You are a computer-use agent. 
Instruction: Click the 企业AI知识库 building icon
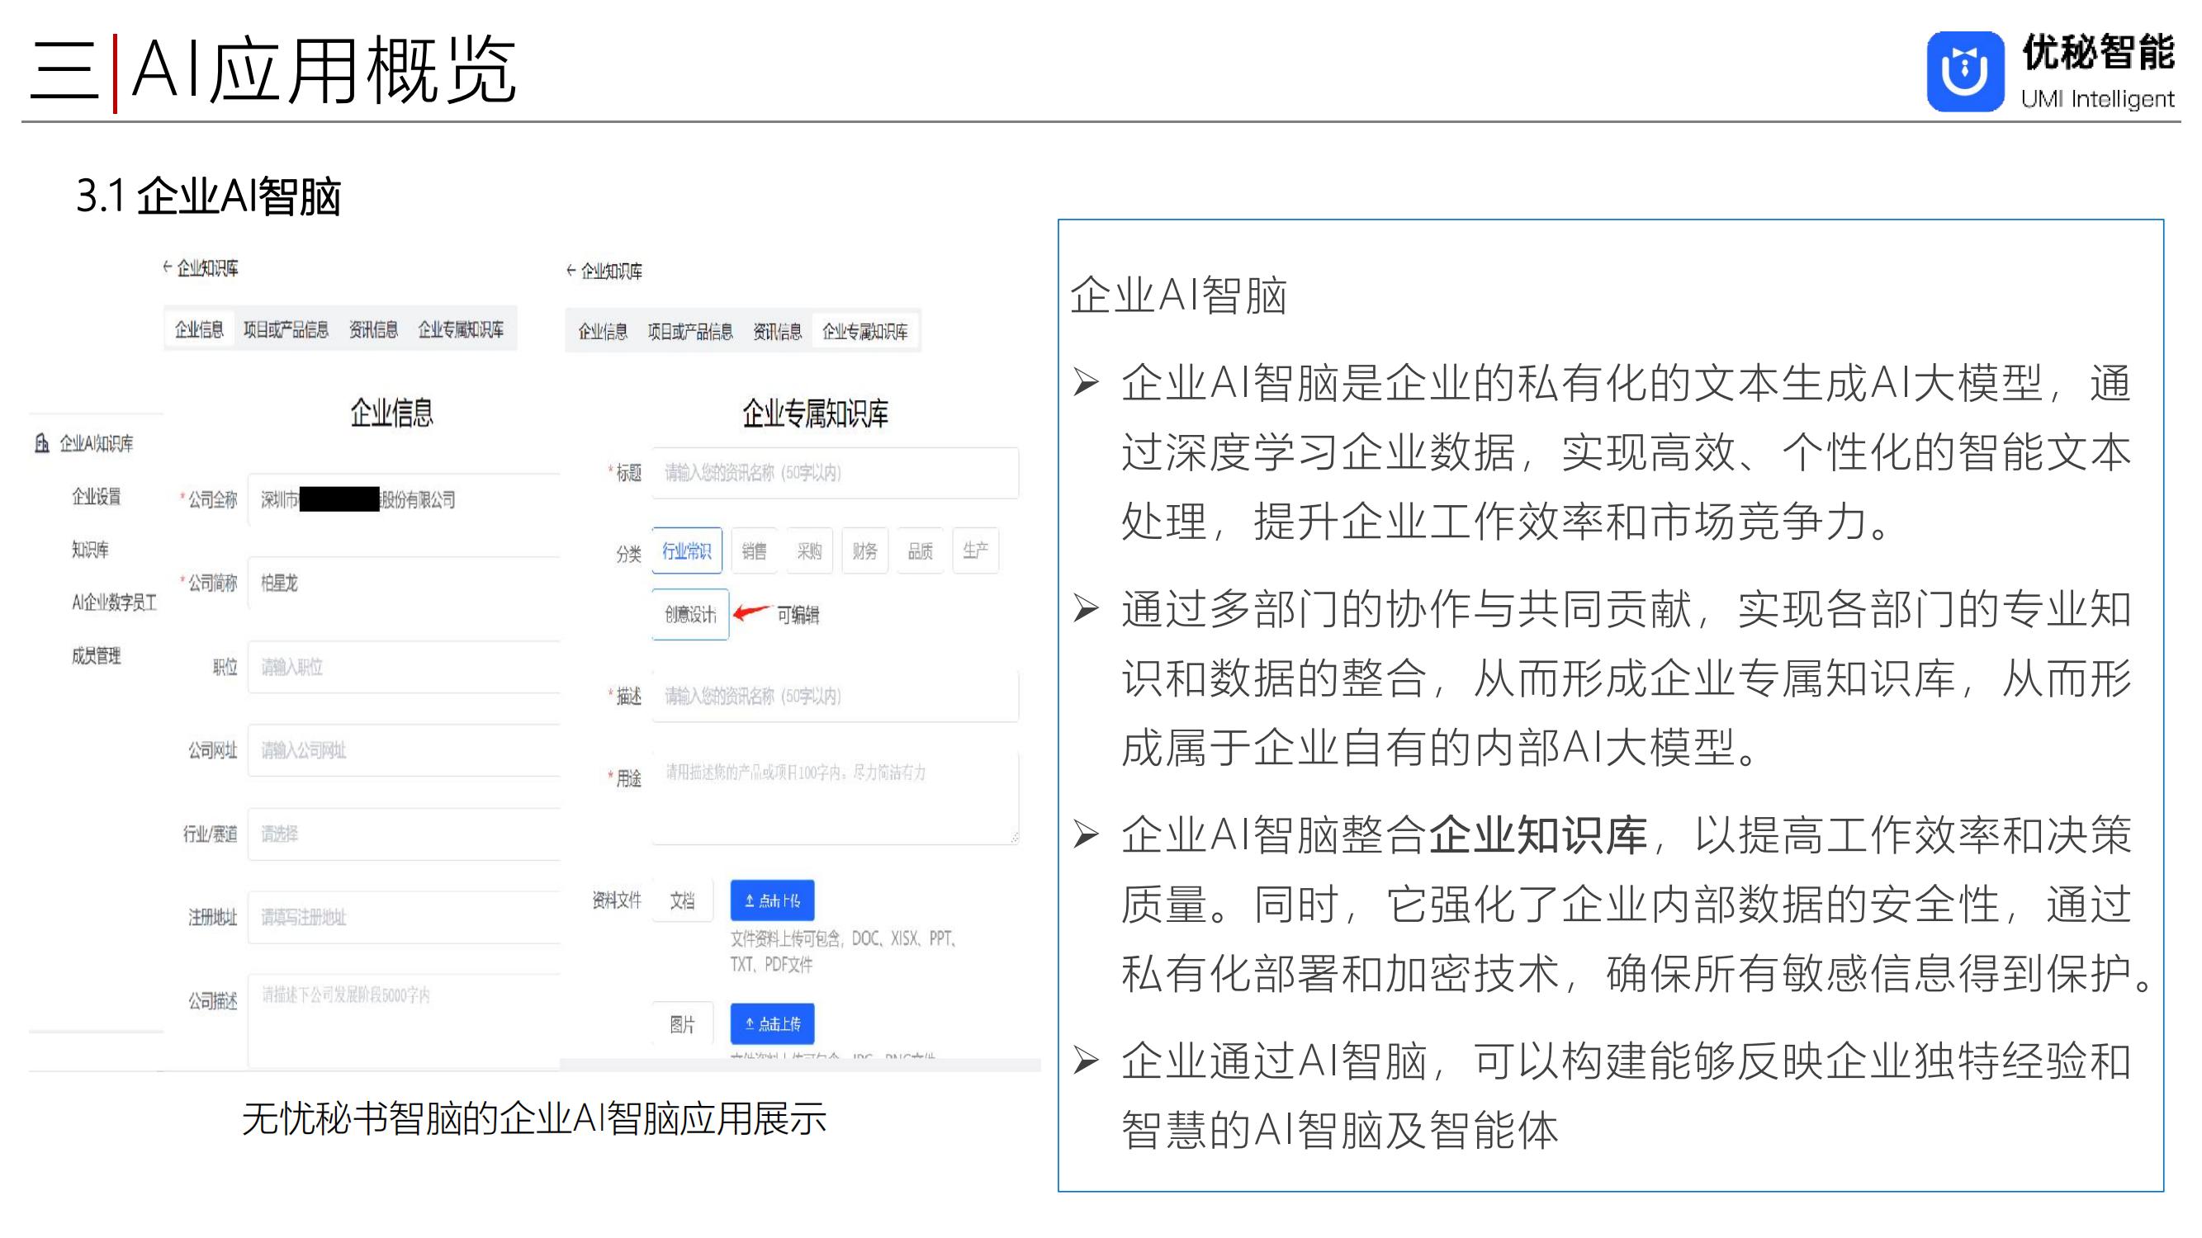point(42,442)
